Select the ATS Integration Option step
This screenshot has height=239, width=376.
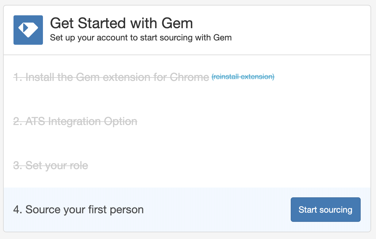tap(75, 121)
